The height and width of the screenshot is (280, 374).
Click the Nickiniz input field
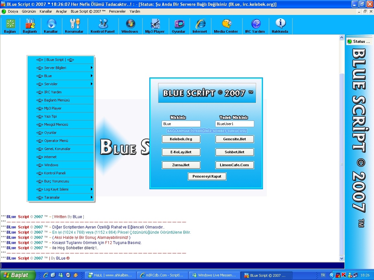pos(181,124)
